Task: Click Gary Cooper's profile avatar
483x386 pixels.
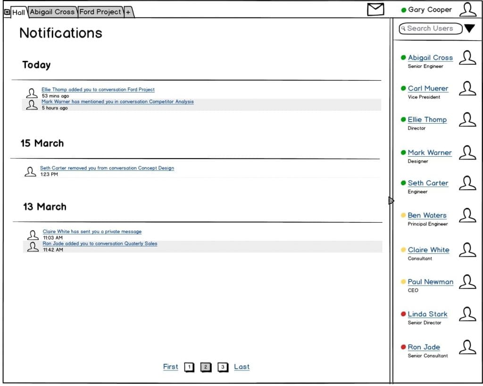Action: (x=467, y=9)
